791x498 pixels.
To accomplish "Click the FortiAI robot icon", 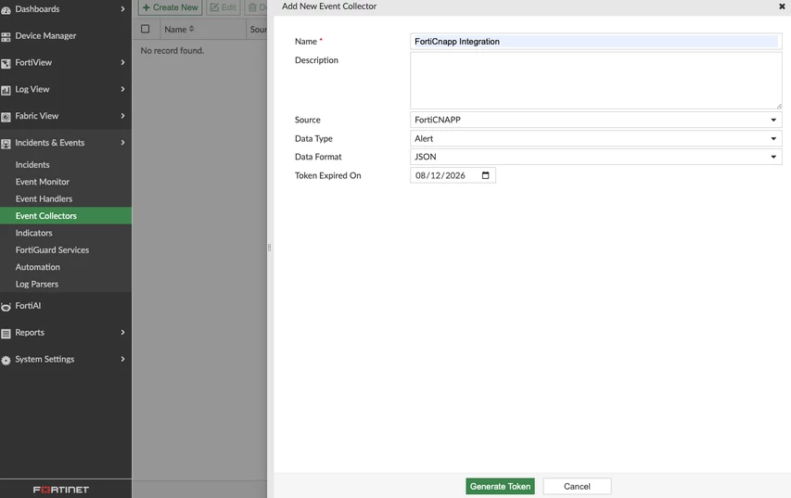I will 6,307.
